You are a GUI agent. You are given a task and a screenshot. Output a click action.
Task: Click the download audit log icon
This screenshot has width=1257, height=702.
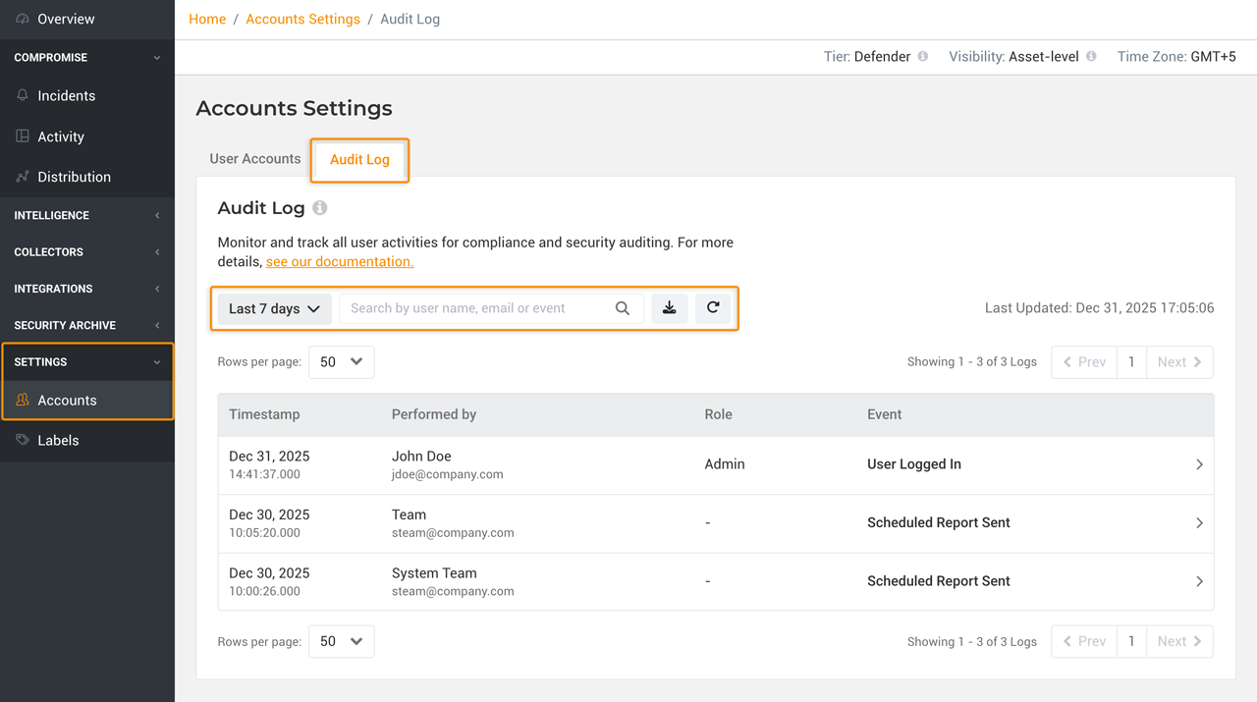(x=669, y=308)
